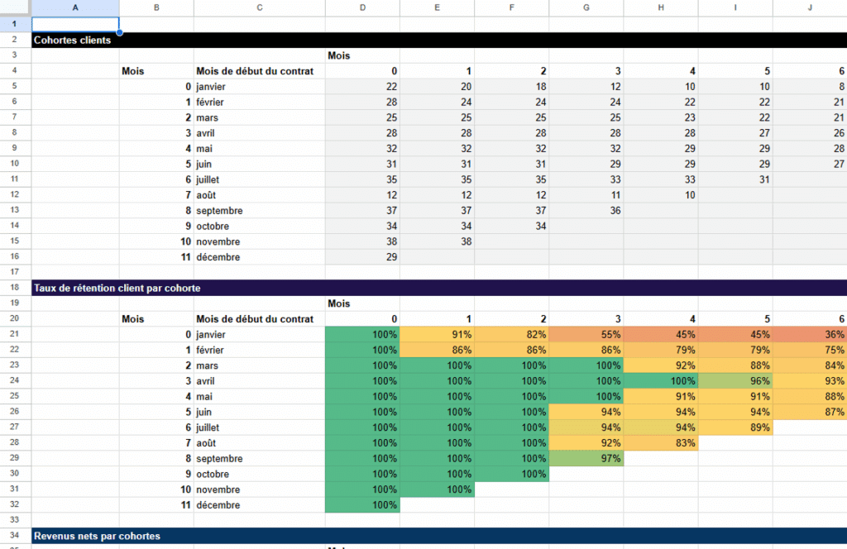Select row 34 header
Screen dimensions: 847x549
click(x=15, y=536)
